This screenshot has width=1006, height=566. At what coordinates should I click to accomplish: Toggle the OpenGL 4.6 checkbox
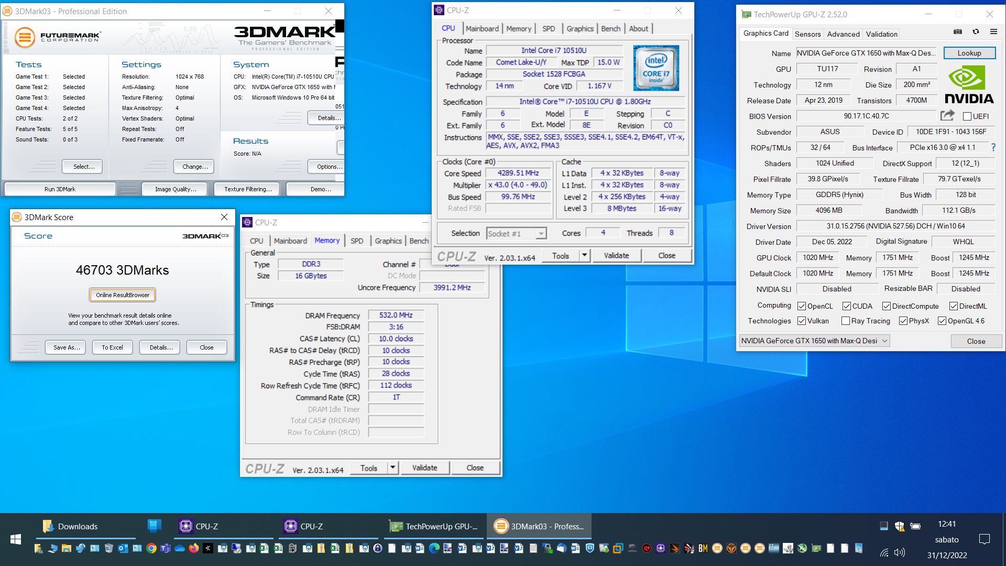[x=942, y=321]
